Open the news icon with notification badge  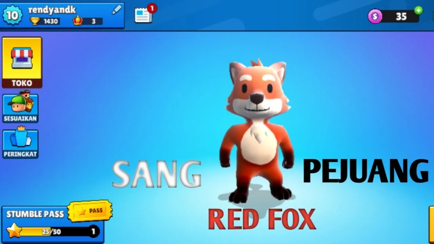[145, 14]
